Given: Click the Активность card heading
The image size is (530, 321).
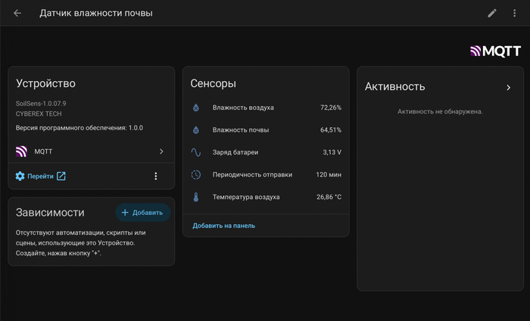Looking at the screenshot, I should (x=394, y=87).
